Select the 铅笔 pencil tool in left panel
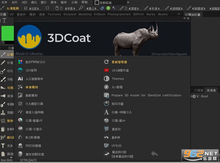 coord(7,63)
